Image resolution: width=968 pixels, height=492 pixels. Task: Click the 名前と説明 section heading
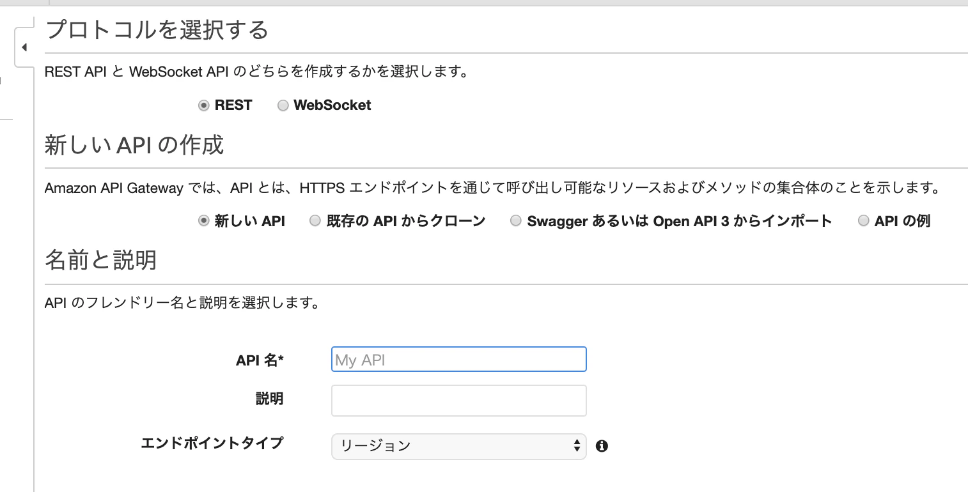100,260
